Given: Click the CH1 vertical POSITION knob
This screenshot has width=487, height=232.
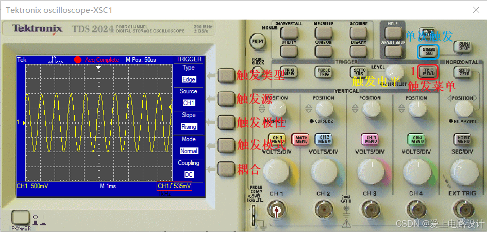Looking at the screenshot, I should coord(278,109).
